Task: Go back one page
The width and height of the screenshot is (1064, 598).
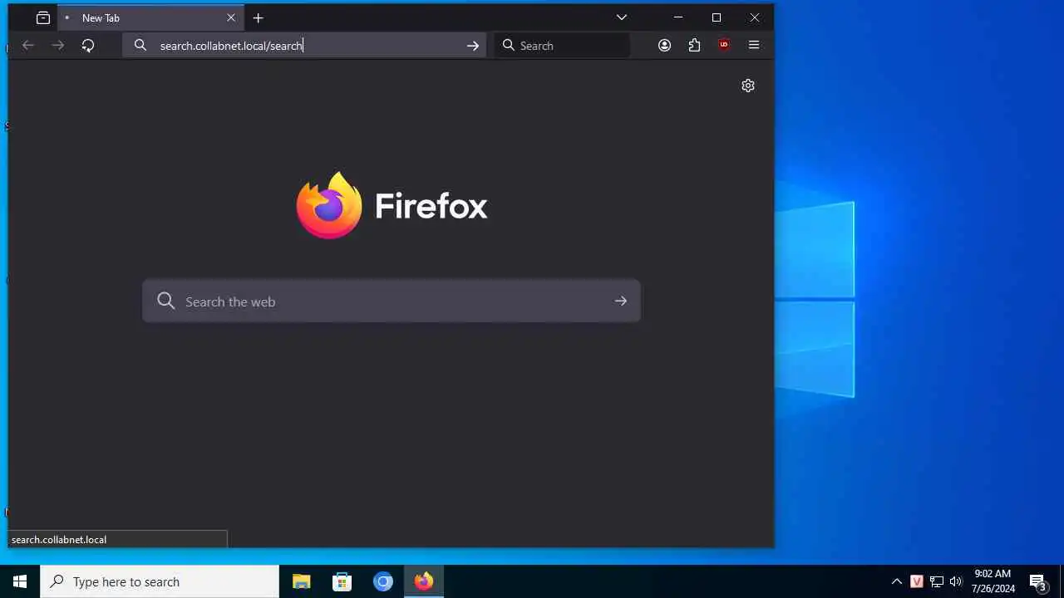Action: click(x=28, y=46)
